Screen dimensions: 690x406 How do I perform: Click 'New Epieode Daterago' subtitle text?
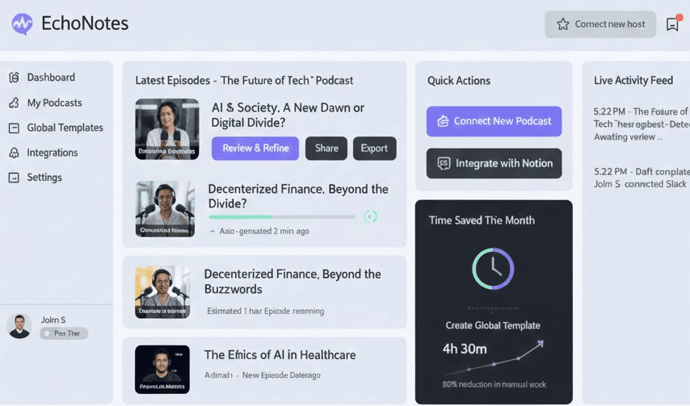tap(281, 375)
